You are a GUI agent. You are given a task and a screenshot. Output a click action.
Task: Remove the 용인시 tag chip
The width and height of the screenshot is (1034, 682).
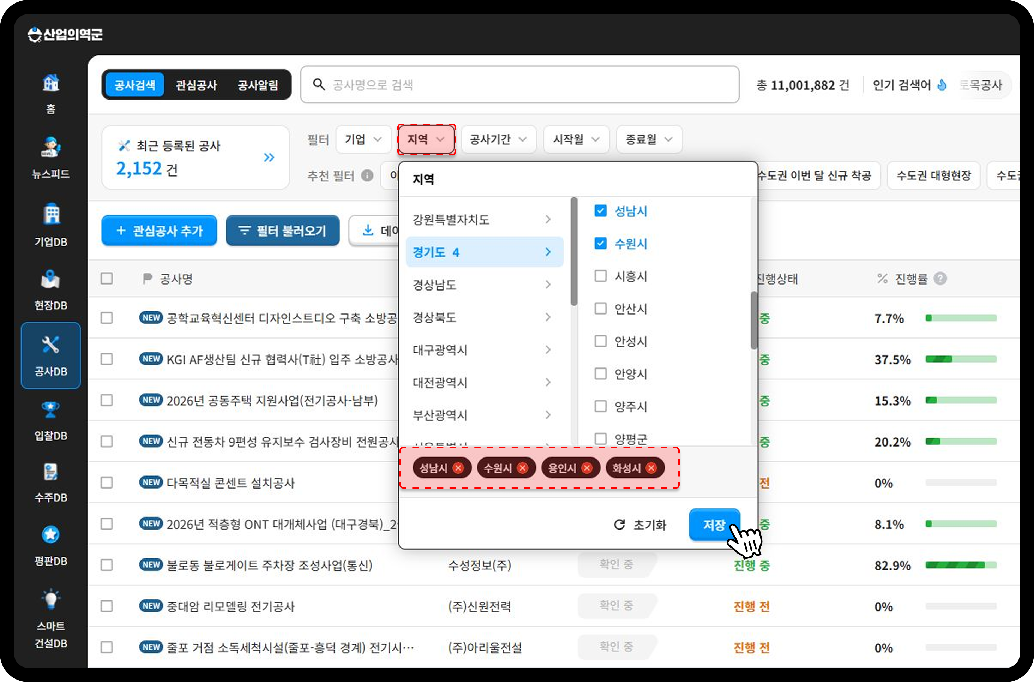pyautogui.click(x=587, y=468)
